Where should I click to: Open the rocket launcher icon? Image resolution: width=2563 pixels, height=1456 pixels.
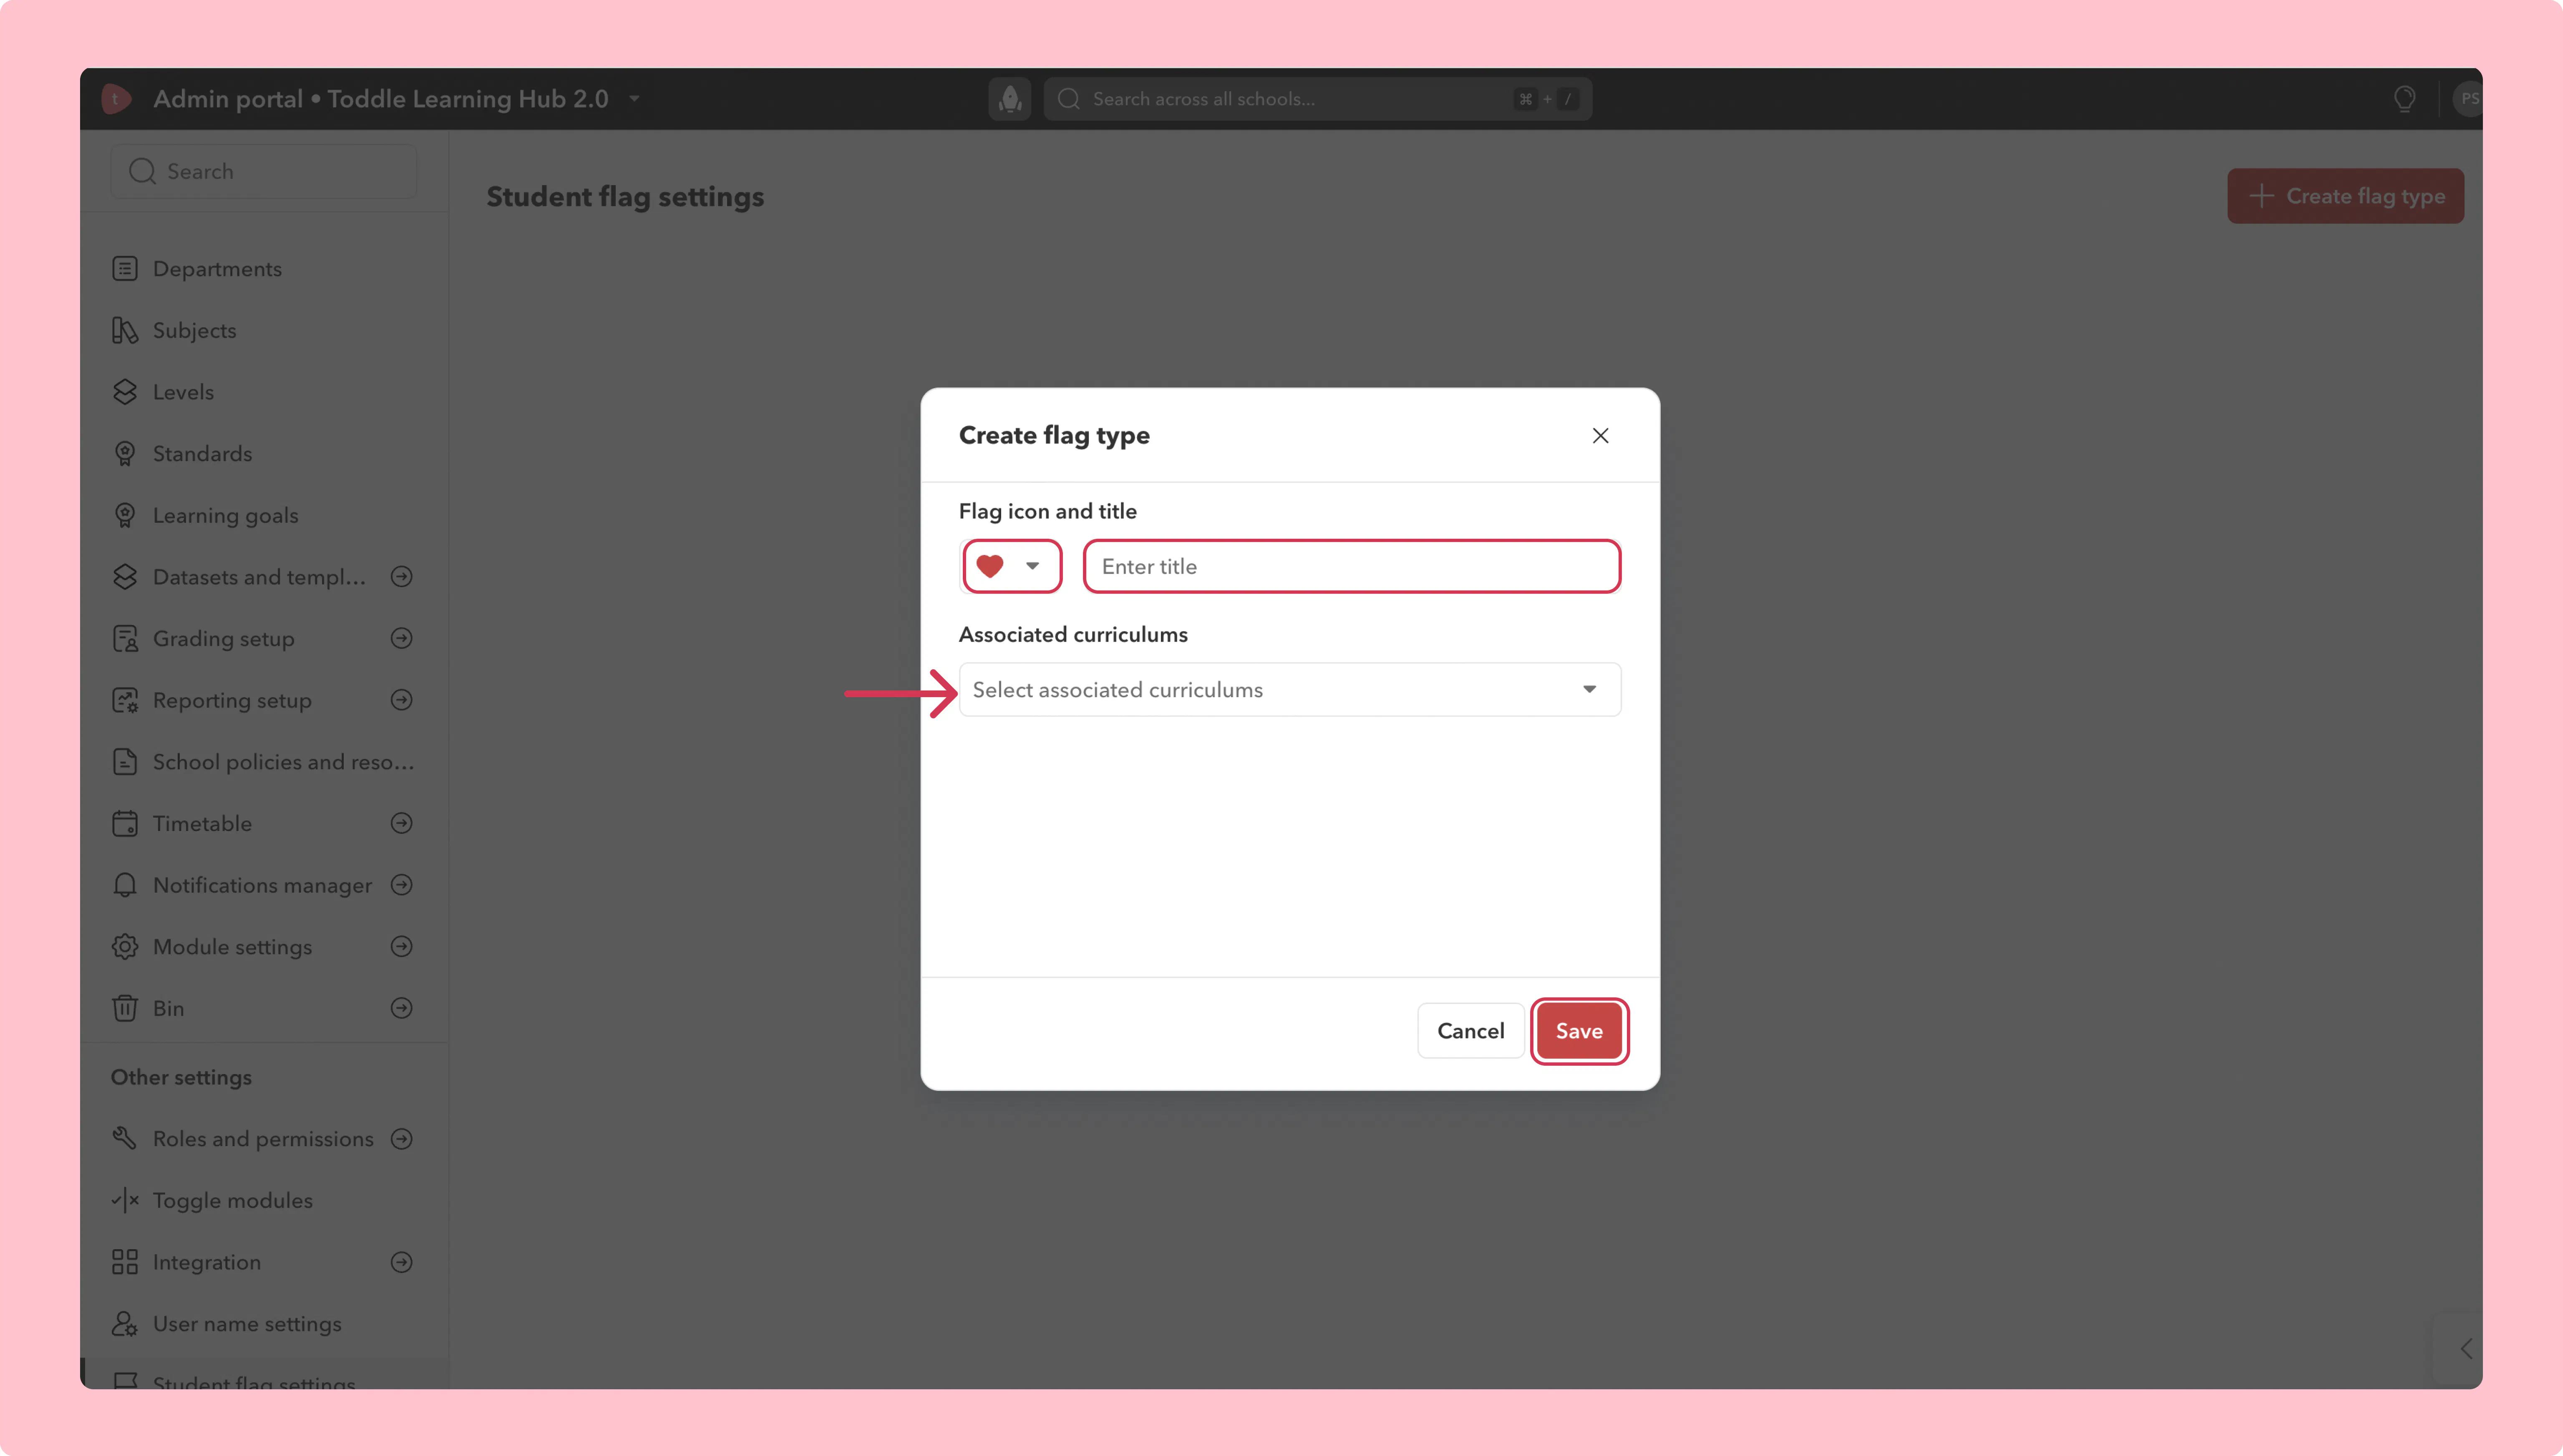click(1010, 99)
